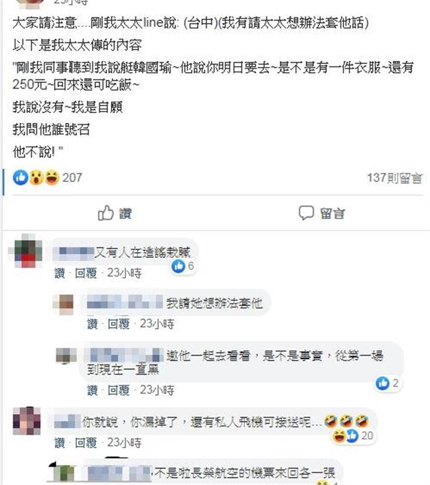Open the 207 reactions count list
This screenshot has width=430, height=485.
72,178
